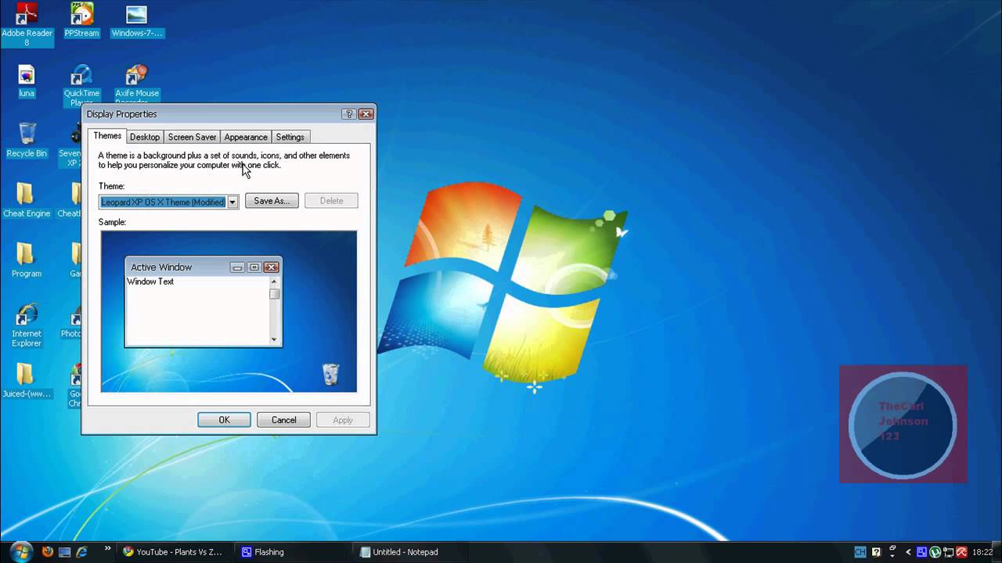Select the Internet Explorer desktop icon

coord(27,325)
